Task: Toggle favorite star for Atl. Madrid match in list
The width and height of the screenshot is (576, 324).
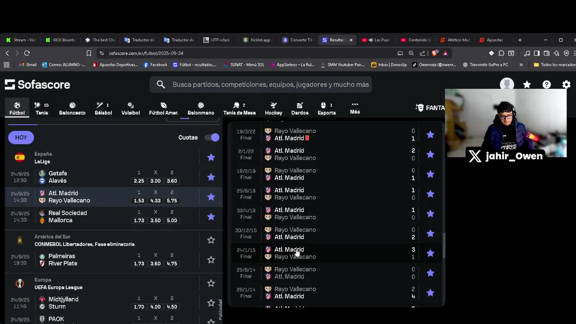Action: point(211,197)
